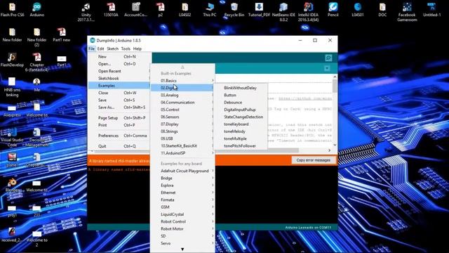Expand the LiquidCrystal examples submenu
The height and width of the screenshot is (253, 449).
[x=182, y=214]
